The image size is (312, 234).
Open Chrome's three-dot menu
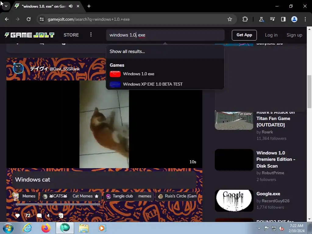point(305,19)
